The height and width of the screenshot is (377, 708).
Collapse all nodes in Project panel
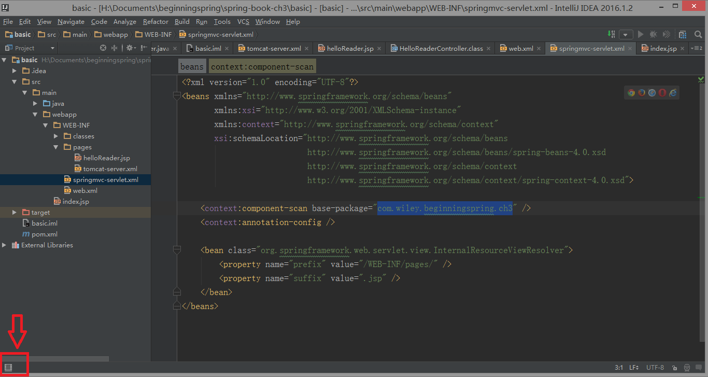pos(114,48)
